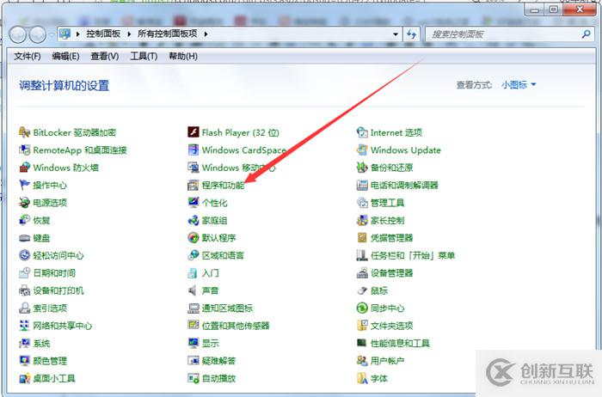
Task: Open the 备份和还原 icon
Action: 362,168
